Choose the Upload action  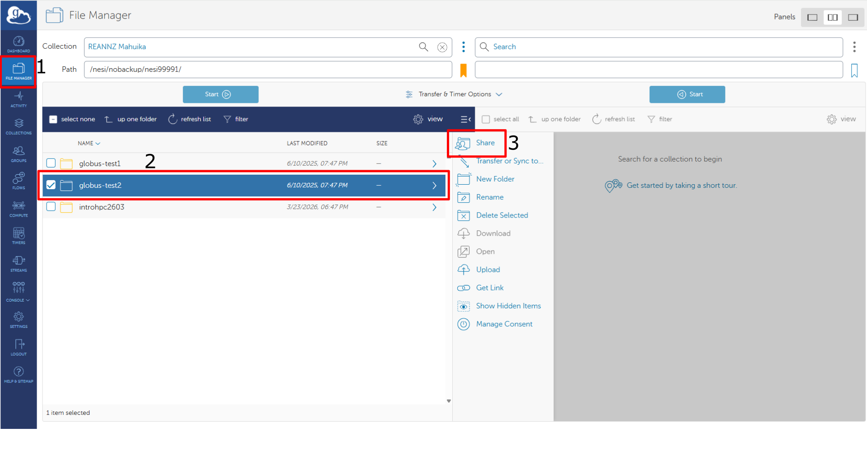tap(479, 270)
